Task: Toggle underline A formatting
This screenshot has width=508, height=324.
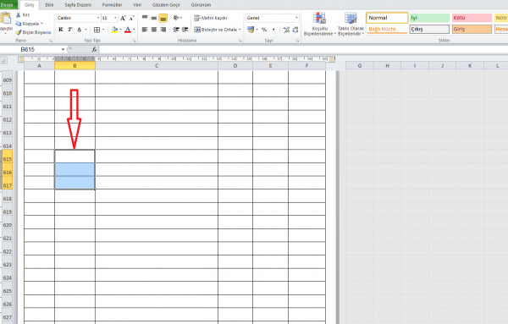Action: pyautogui.click(x=79, y=30)
